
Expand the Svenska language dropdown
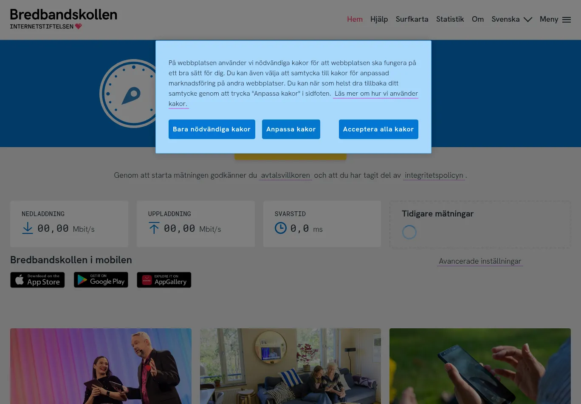(512, 19)
